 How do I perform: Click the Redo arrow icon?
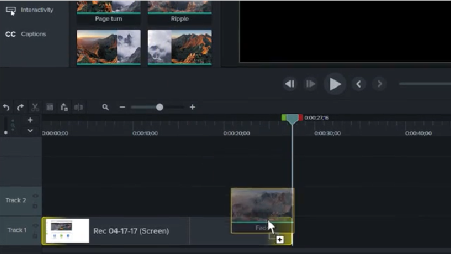click(20, 107)
